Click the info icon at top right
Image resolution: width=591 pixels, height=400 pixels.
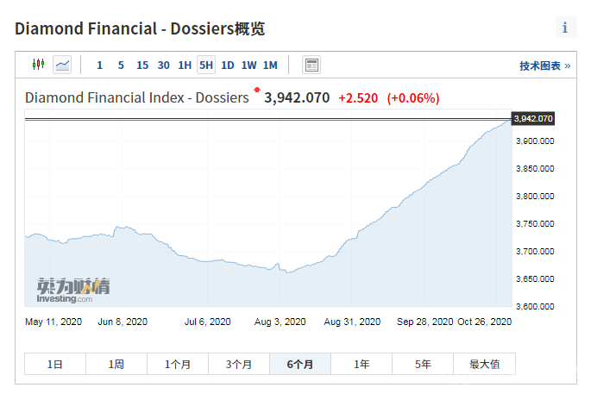click(x=565, y=28)
